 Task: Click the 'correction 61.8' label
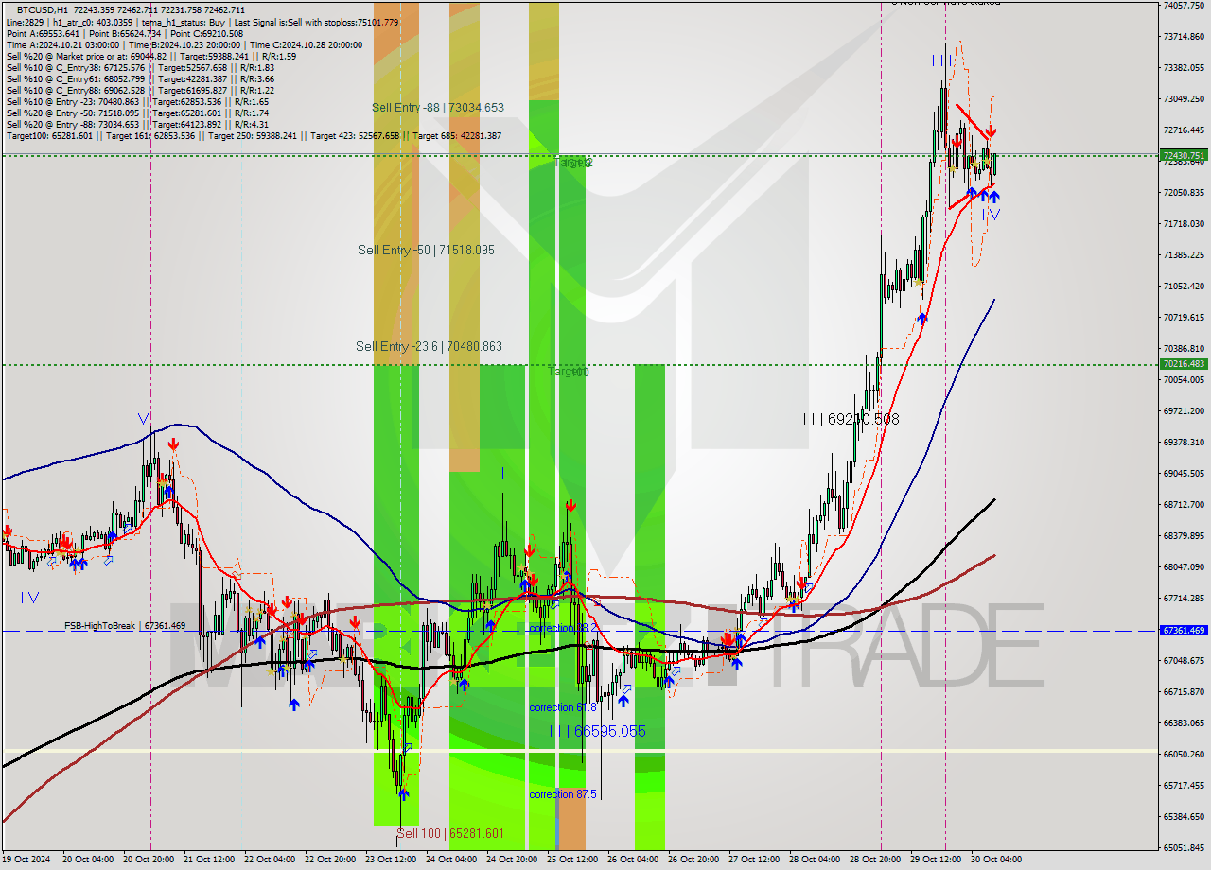[x=563, y=707]
